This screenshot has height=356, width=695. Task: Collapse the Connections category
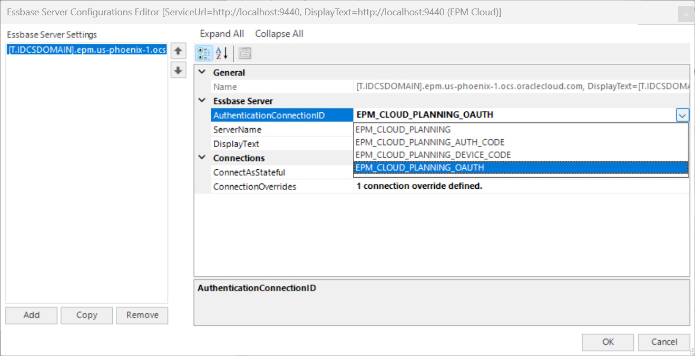tap(202, 158)
